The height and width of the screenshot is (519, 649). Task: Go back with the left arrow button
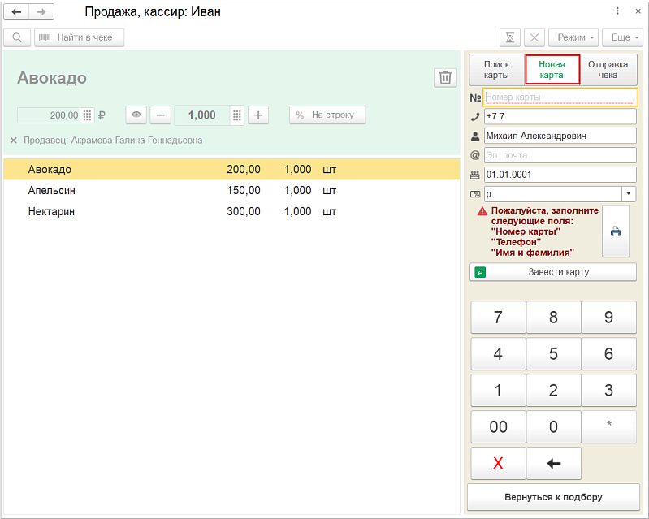pyautogui.click(x=16, y=12)
